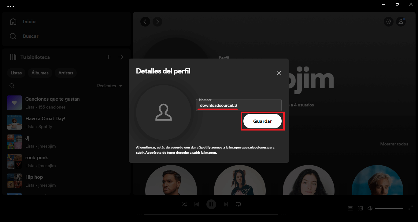Create a playlist with plus icon
Viewport: 418px width, 222px height.
click(x=109, y=57)
